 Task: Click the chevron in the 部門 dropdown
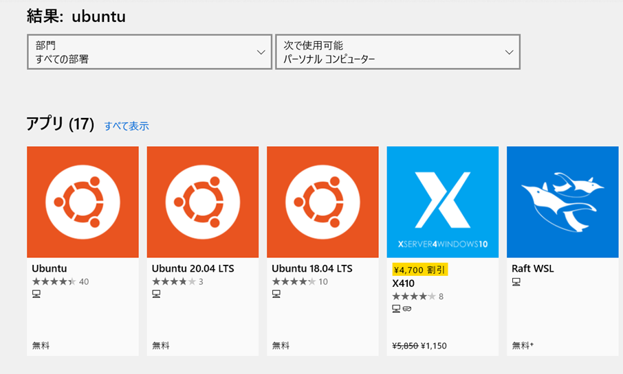pyautogui.click(x=261, y=52)
